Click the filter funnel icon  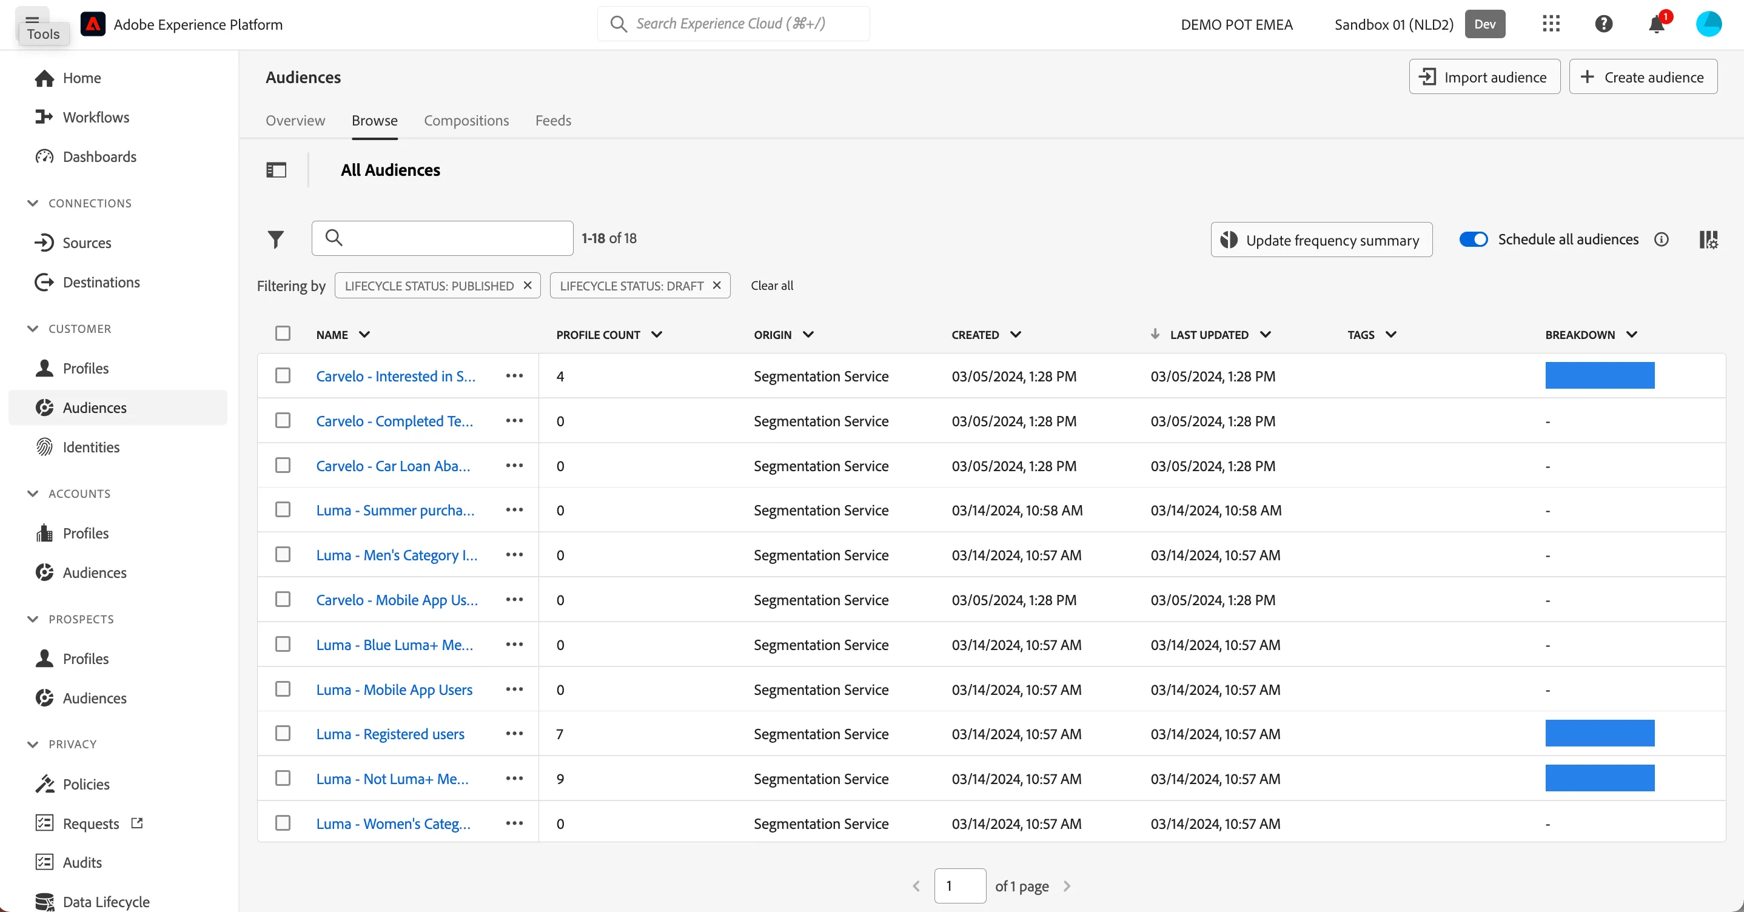[275, 239]
